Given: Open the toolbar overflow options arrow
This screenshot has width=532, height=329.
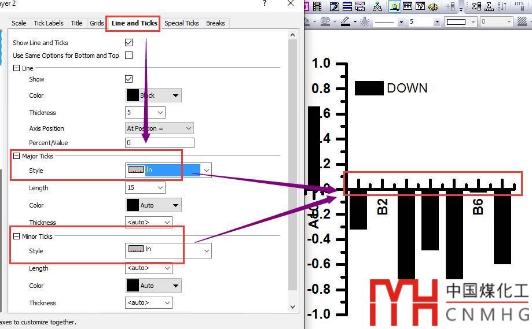Looking at the screenshot, I should point(461,8).
